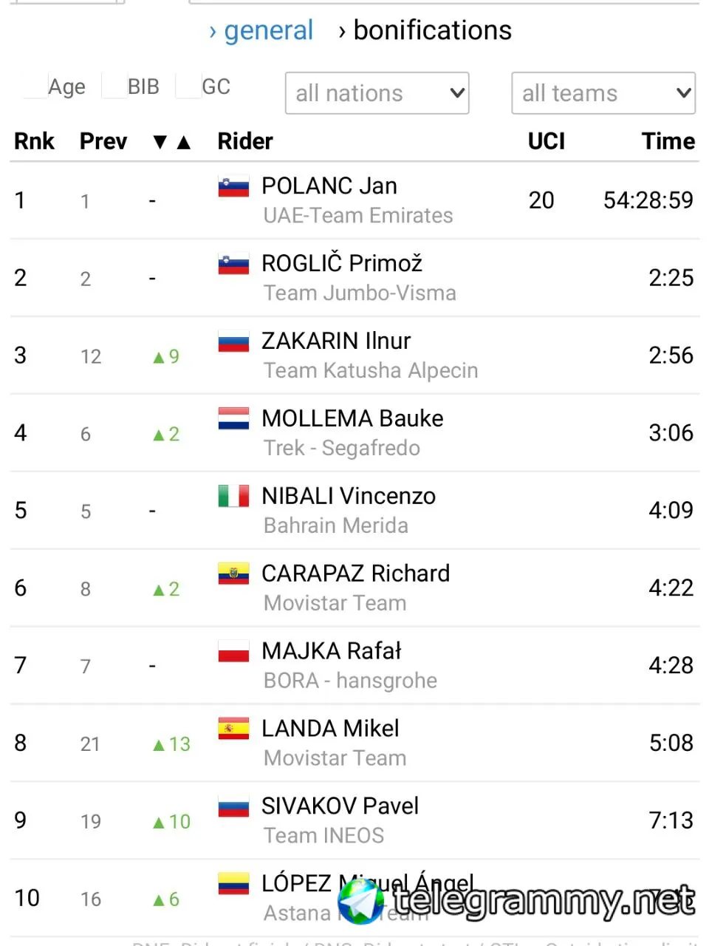This screenshot has height=946, width=709.
Task: Click the Colombian flag next to LÓPEZ
Action: tap(233, 884)
